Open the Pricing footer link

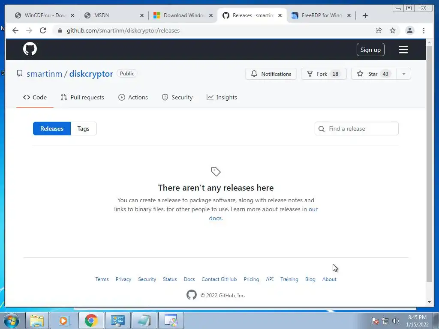[x=251, y=279]
